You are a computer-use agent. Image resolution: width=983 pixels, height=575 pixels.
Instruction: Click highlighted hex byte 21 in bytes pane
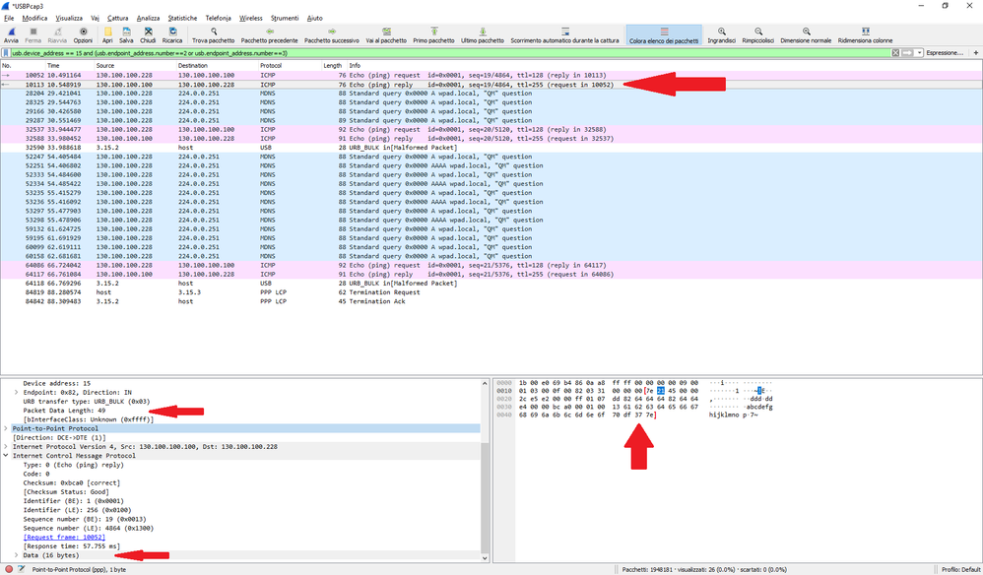[661, 390]
